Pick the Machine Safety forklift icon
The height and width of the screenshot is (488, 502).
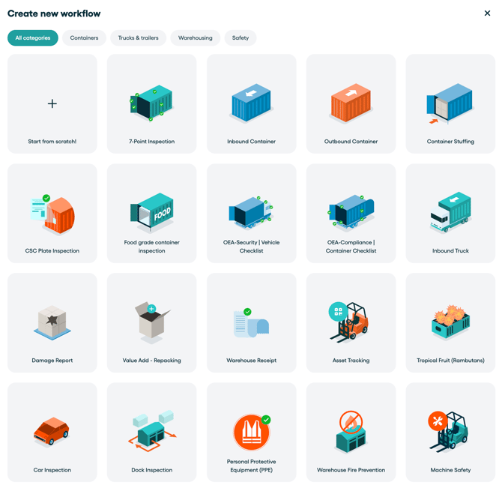point(450,432)
